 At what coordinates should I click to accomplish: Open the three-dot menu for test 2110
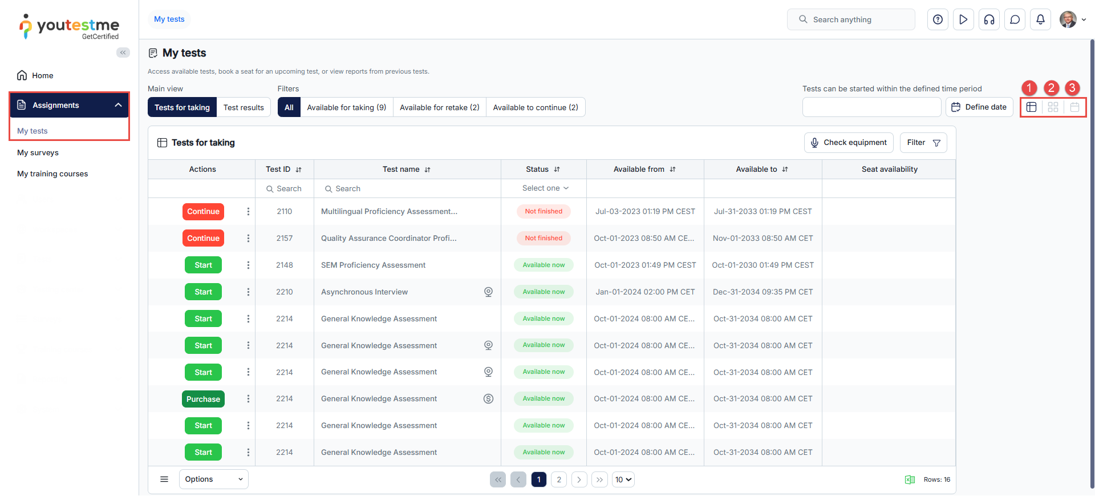(248, 212)
